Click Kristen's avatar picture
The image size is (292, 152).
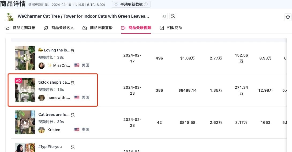coord(42,130)
